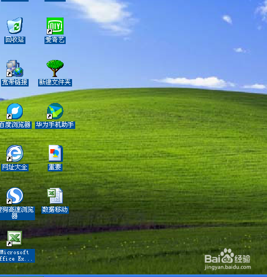Open the broadband connection (宽带链接) icon
The width and height of the screenshot is (267, 277).
click(x=15, y=68)
